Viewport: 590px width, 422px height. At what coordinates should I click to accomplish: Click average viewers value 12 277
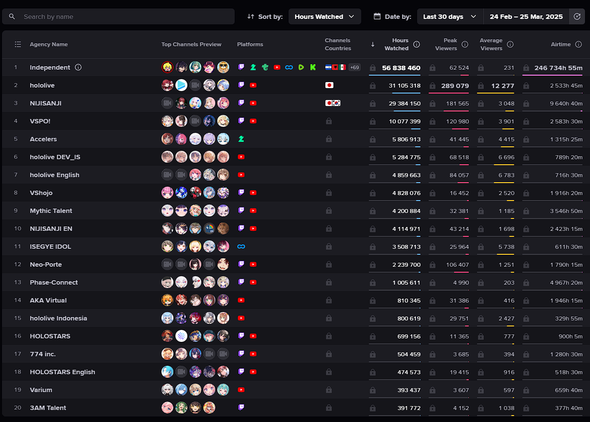(502, 86)
